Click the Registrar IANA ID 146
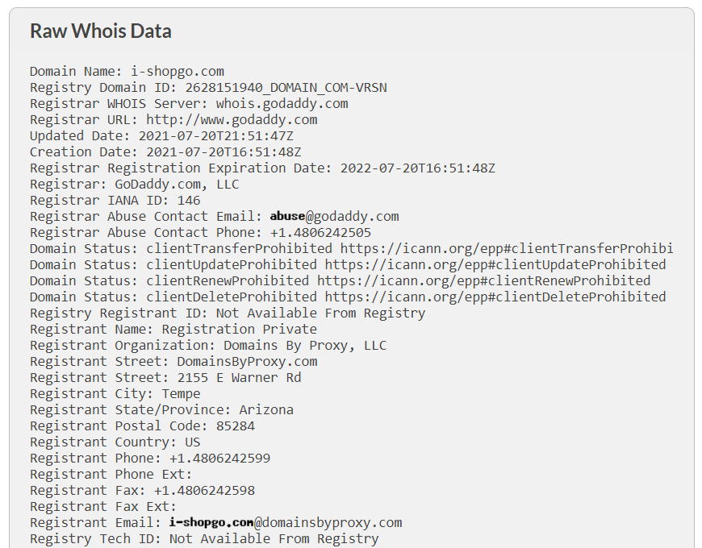702x548 pixels. [x=189, y=200]
